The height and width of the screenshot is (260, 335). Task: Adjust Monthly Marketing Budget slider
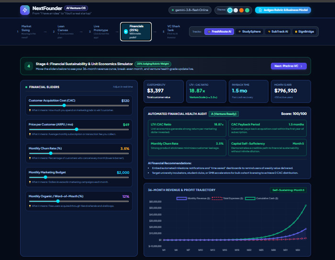pos(79,177)
